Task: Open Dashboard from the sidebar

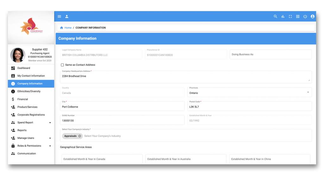Action: (24, 68)
